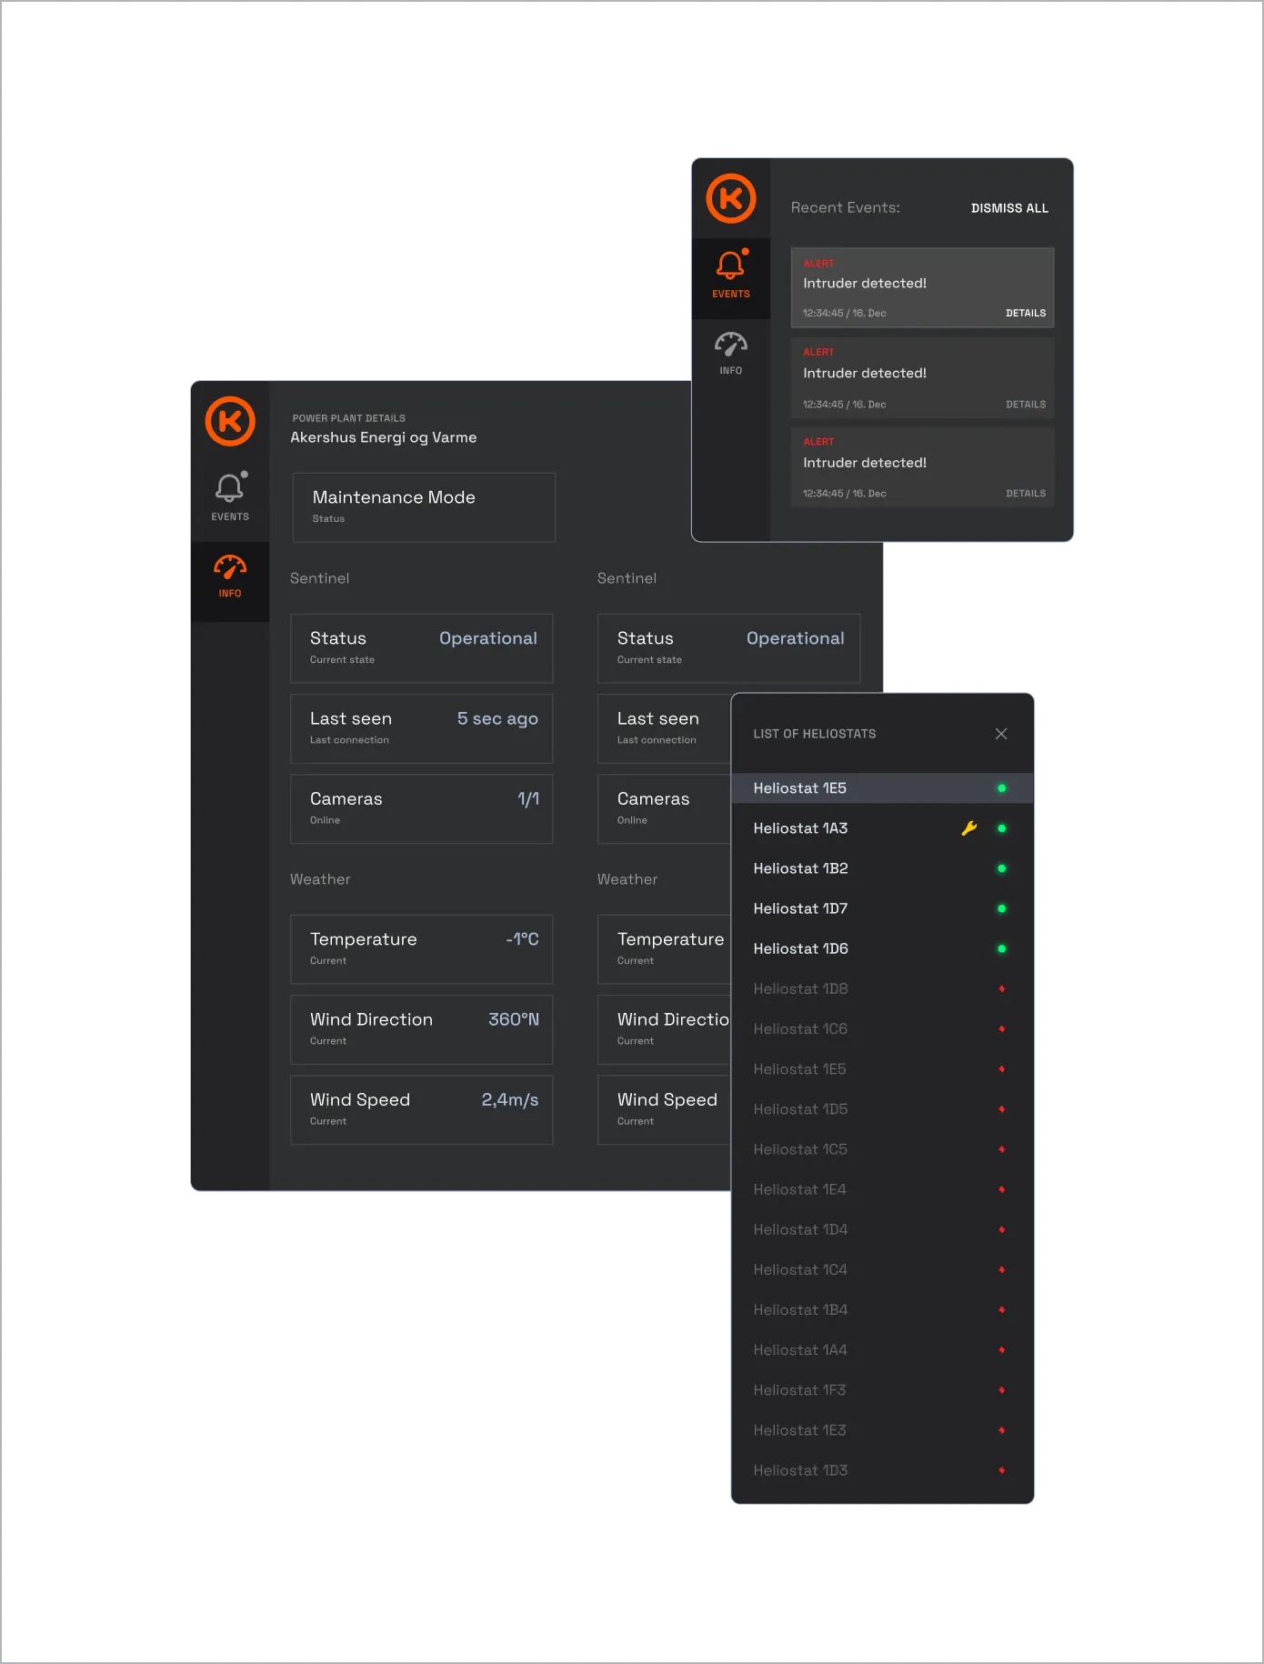Click the Cameras '1/1' online value
Screen dimensions: 1264x1664
coord(528,798)
